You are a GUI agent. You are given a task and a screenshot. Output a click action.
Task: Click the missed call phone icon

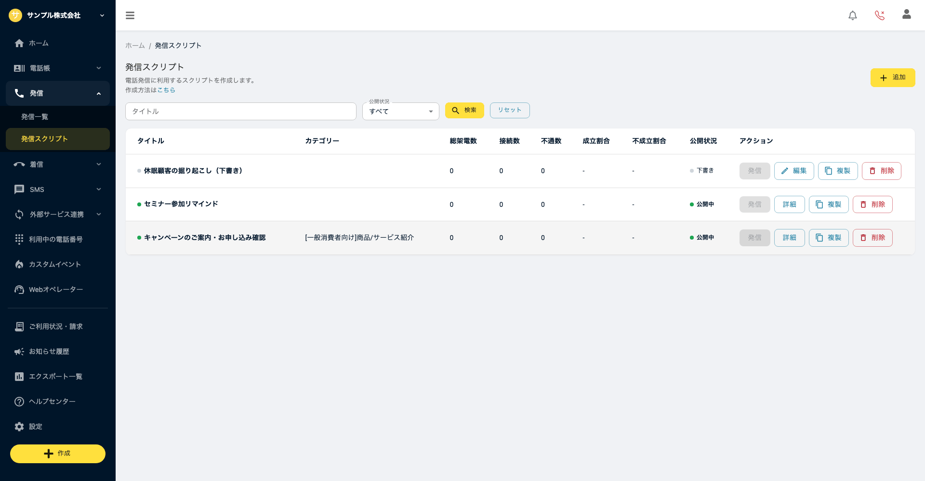(880, 15)
